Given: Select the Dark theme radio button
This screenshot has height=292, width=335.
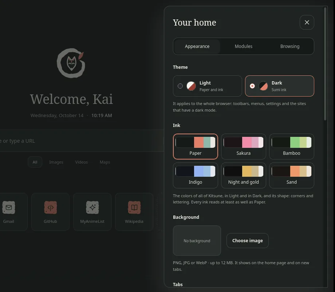Looking at the screenshot, I should [x=252, y=86].
